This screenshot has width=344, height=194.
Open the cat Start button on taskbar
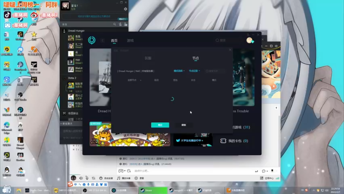(x=7, y=190)
